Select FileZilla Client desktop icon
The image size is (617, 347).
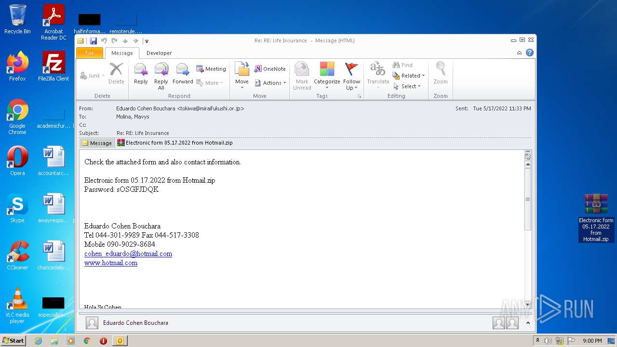tap(54, 67)
